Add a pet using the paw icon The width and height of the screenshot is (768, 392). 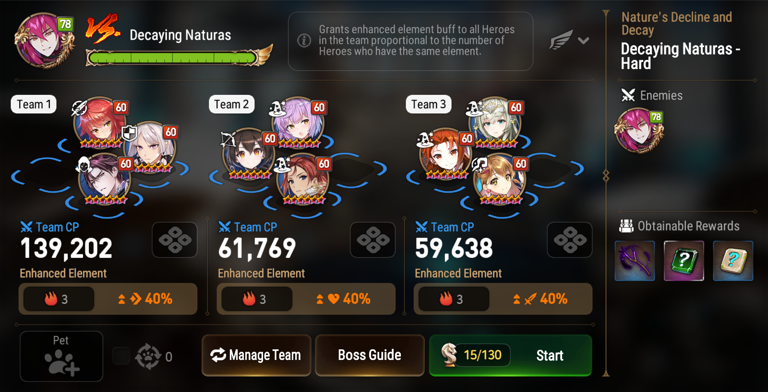point(61,357)
